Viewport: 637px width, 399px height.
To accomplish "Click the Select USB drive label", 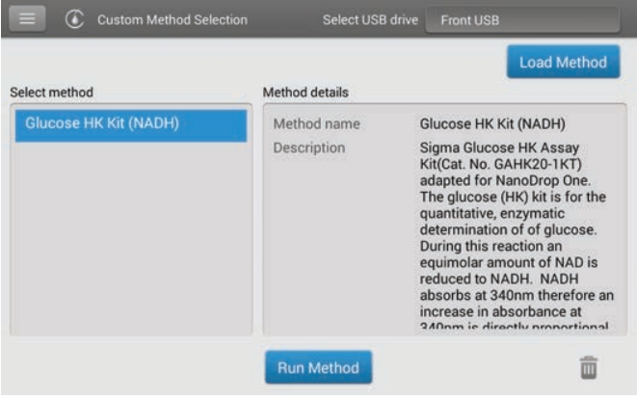I will pos(368,19).
